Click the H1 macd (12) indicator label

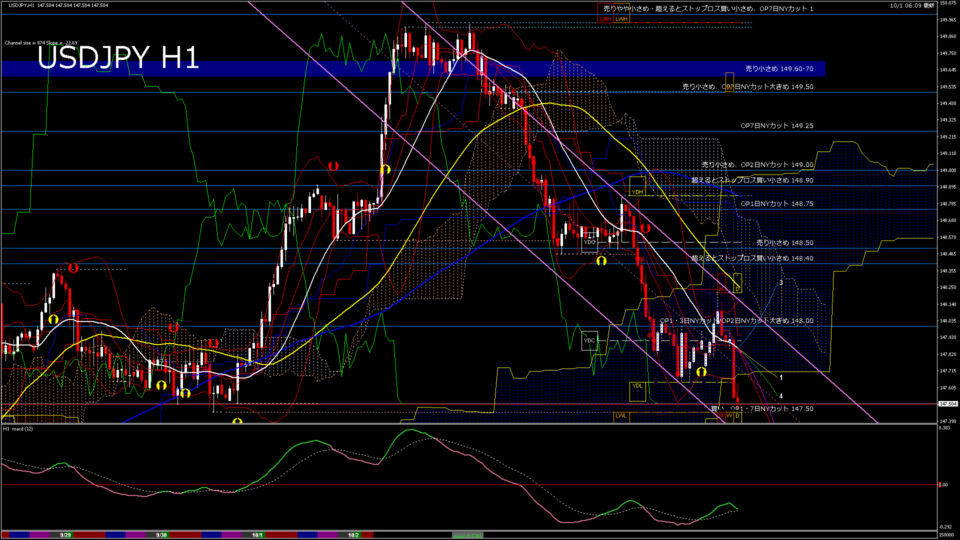pyautogui.click(x=18, y=429)
